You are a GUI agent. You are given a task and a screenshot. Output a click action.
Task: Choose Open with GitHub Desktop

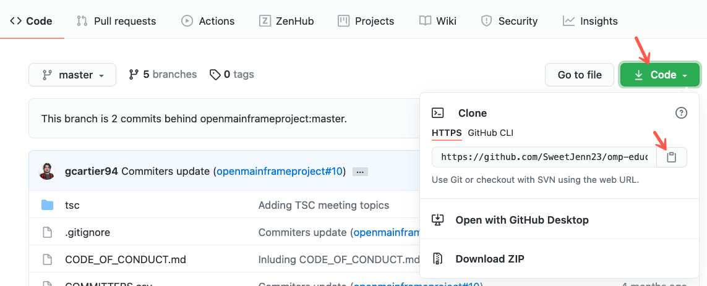point(559,220)
